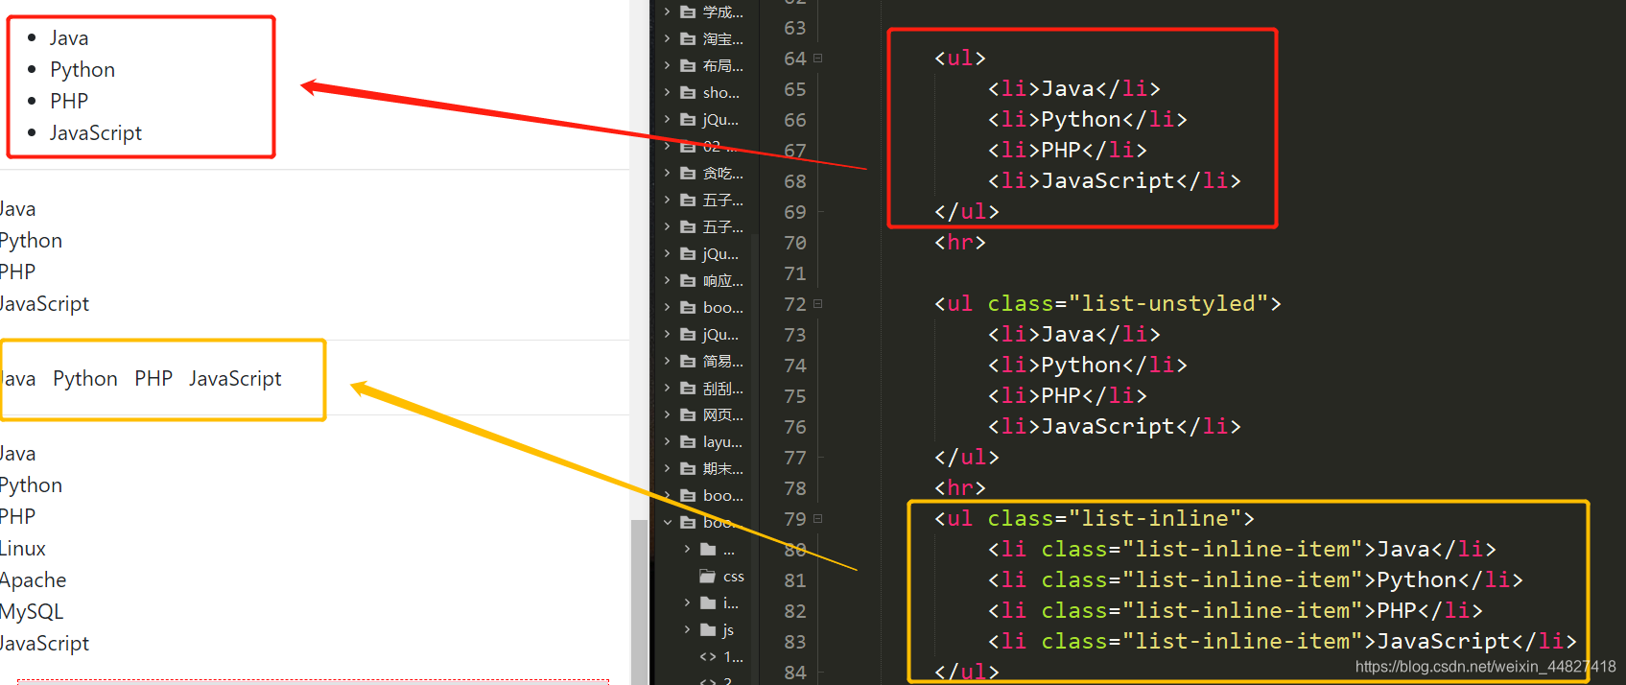Click the bulleted JavaScript item in browser
Screen dimensions: 1626x685
[96, 133]
